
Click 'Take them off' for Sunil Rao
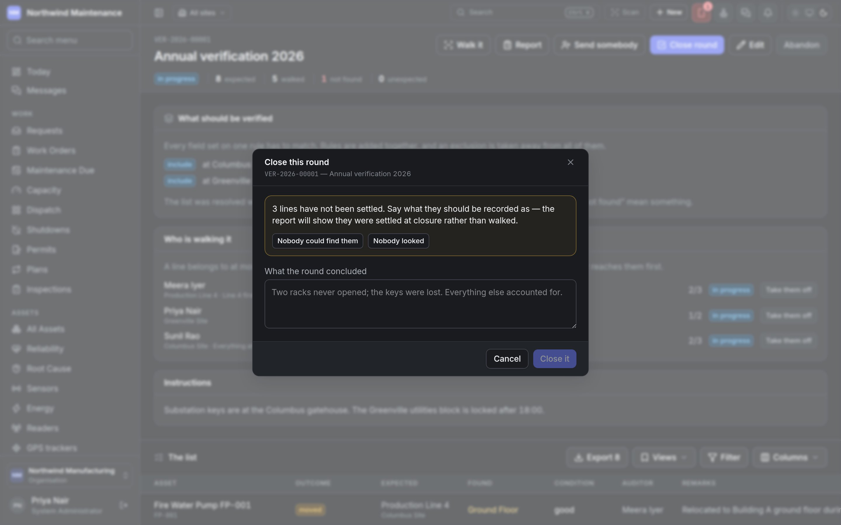tap(788, 341)
